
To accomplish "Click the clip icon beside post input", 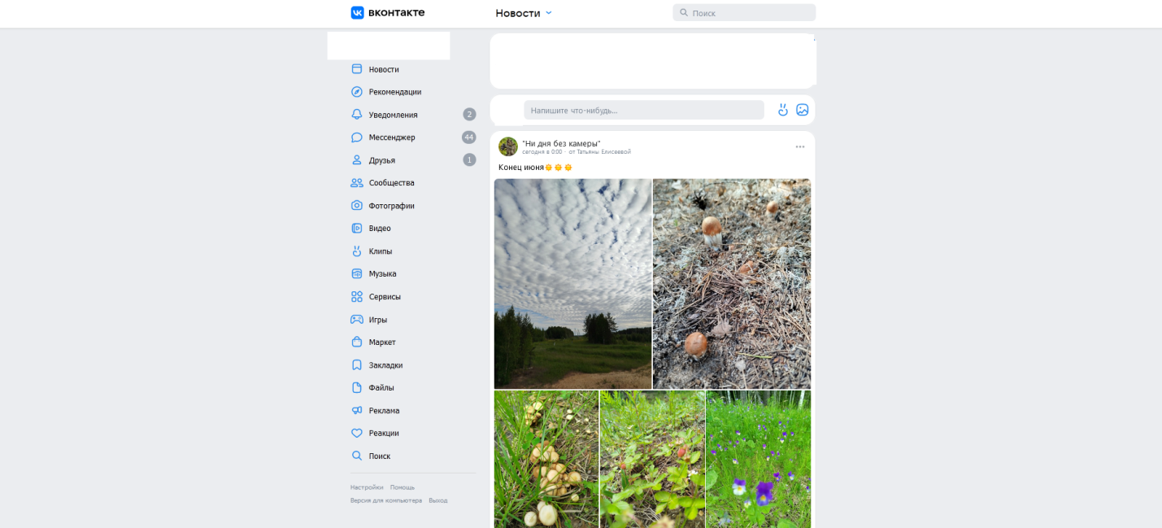I will click(782, 110).
